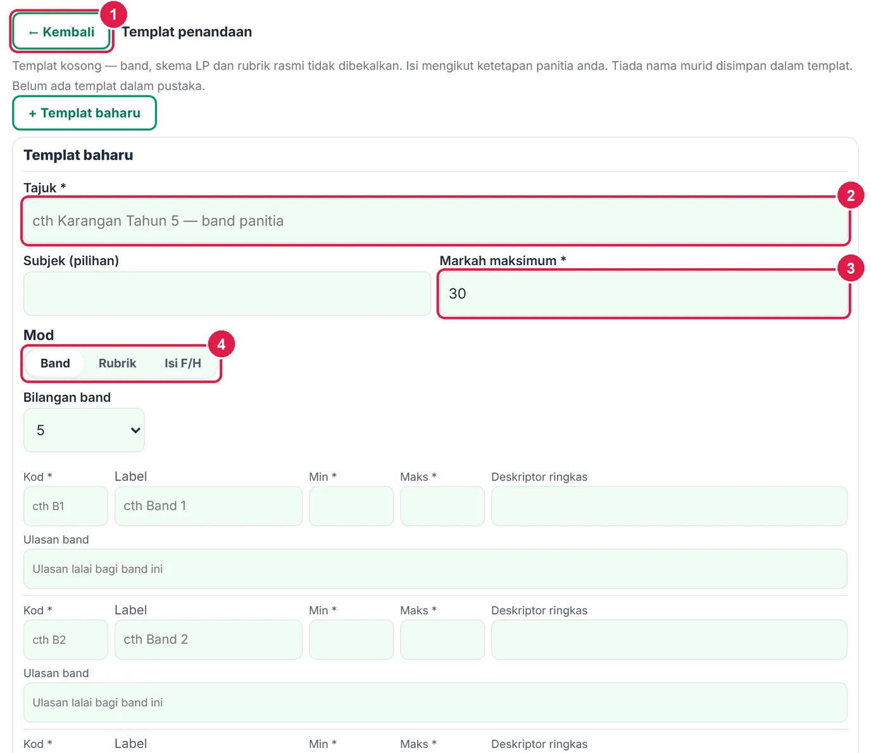Click the Subjek (pilihan) input field
Image resolution: width=871 pixels, height=753 pixels.
pos(227,294)
